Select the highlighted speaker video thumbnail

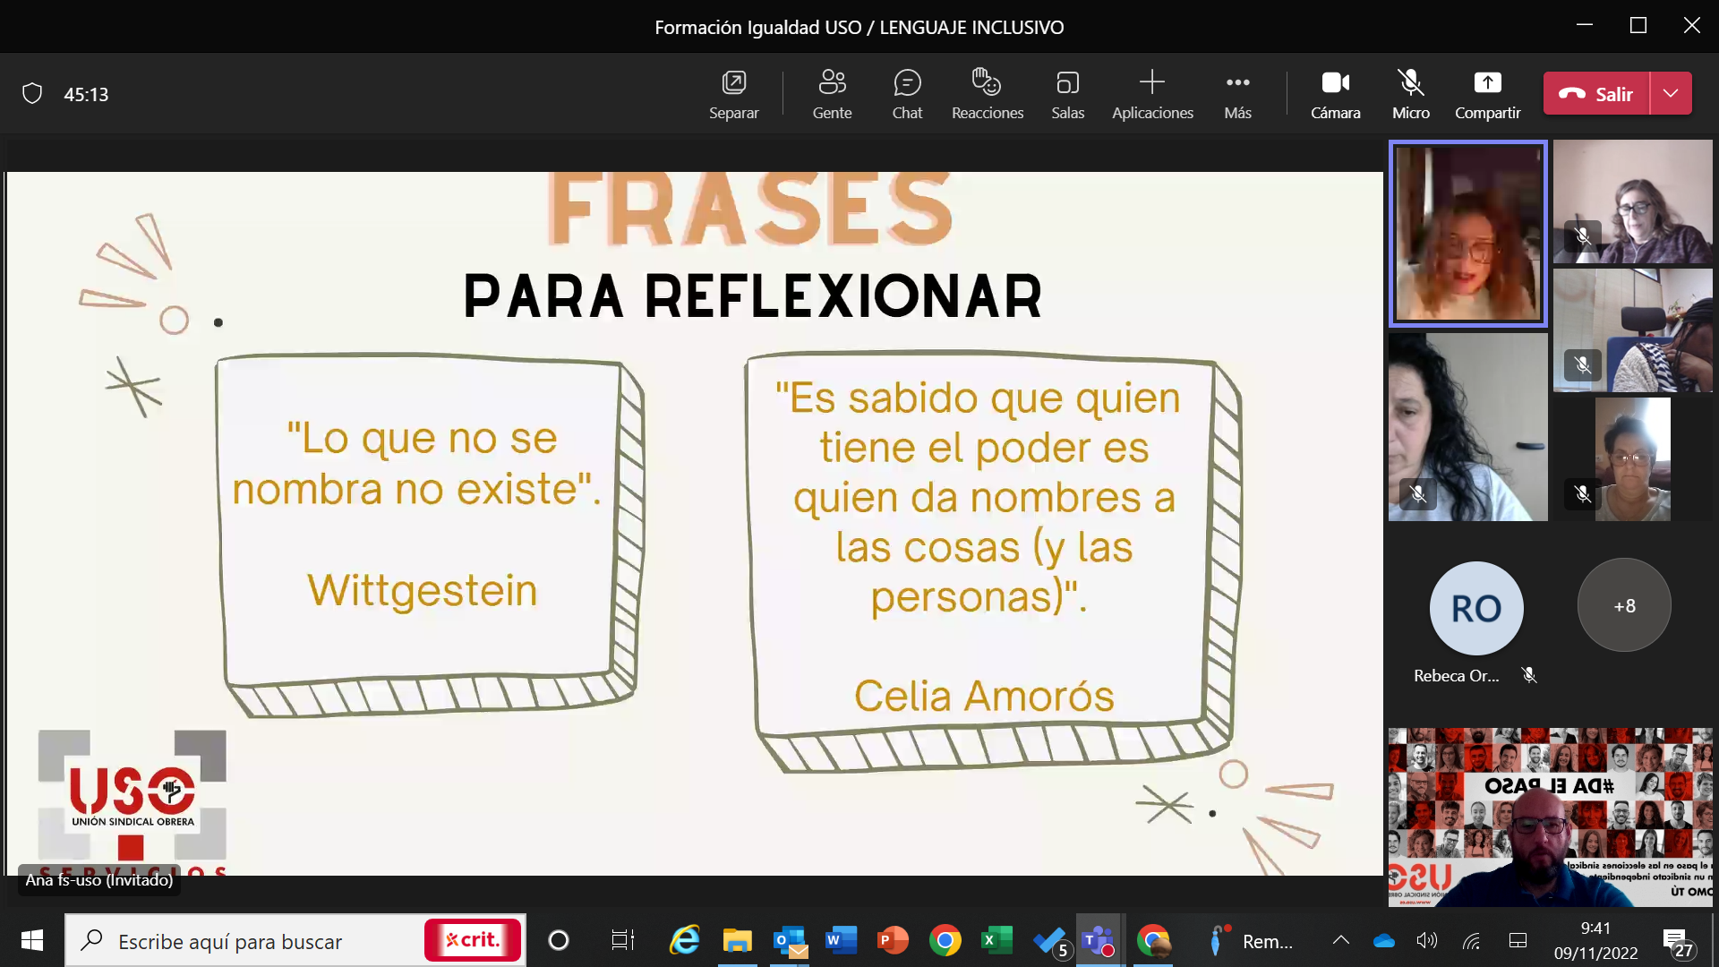click(x=1467, y=234)
